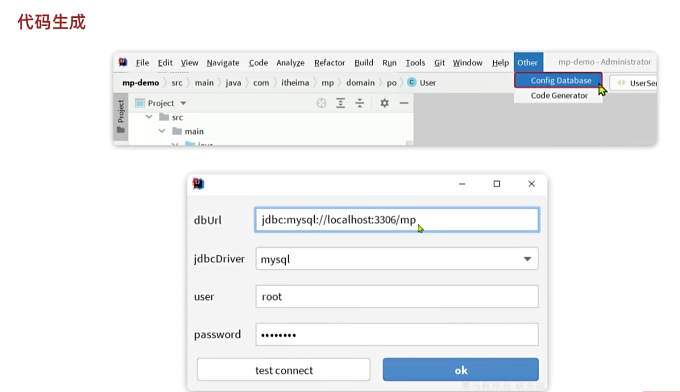Open the Code menu
The width and height of the screenshot is (680, 392).
(x=258, y=63)
